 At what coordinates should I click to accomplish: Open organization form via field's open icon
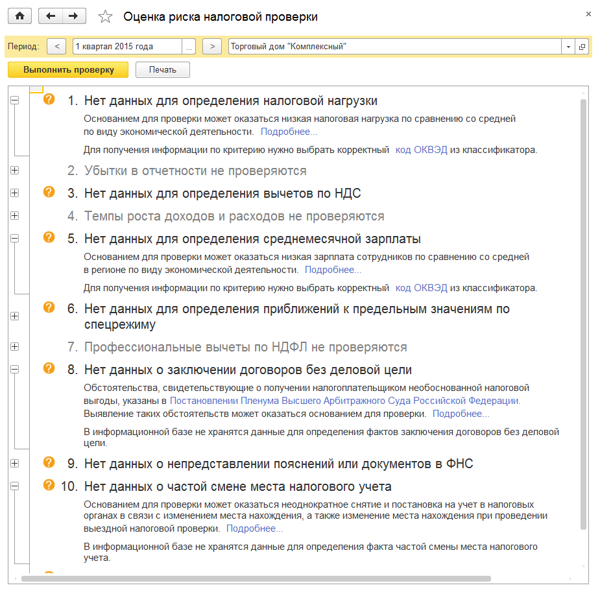(x=582, y=47)
